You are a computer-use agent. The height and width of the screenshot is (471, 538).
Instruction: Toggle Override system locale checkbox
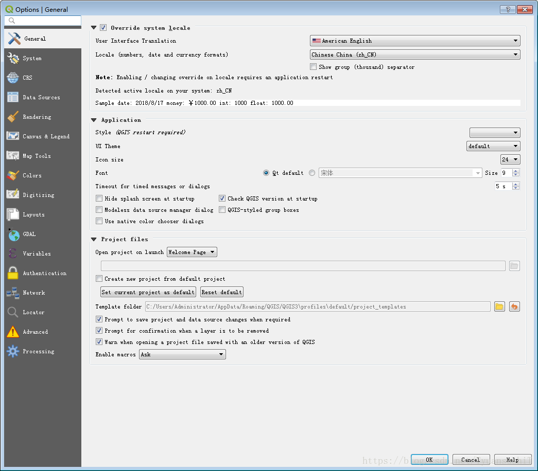pyautogui.click(x=103, y=28)
